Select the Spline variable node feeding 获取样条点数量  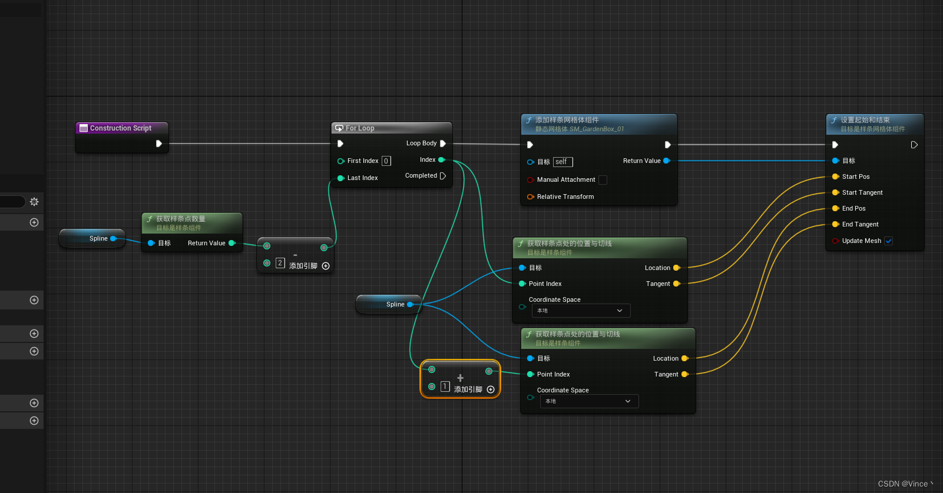[92, 238]
